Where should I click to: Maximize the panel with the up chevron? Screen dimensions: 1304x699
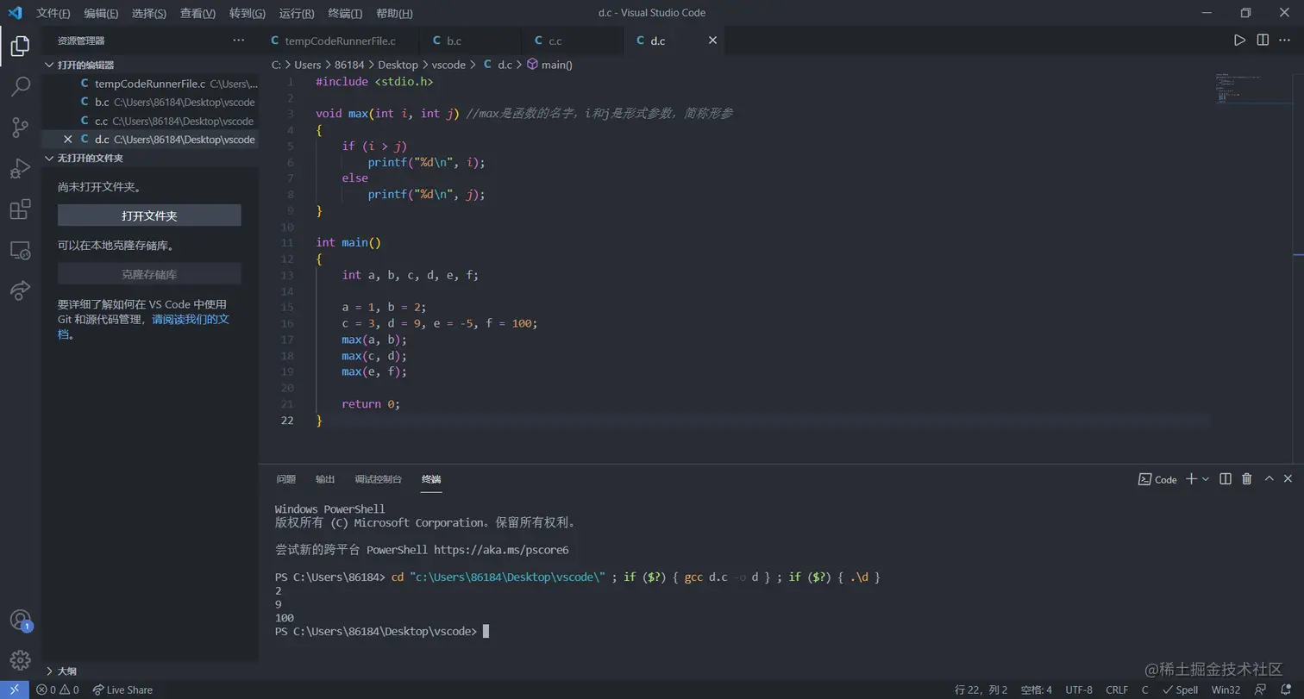click(x=1269, y=479)
